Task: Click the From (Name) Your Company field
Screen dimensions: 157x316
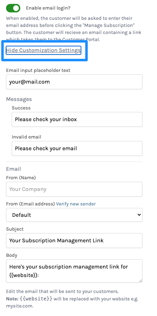Action: (x=74, y=189)
